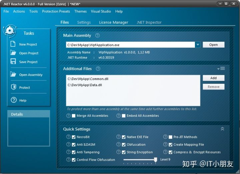Click the help icon next to Anti ILDASM
The width and height of the screenshot is (240, 174).
pos(68,144)
